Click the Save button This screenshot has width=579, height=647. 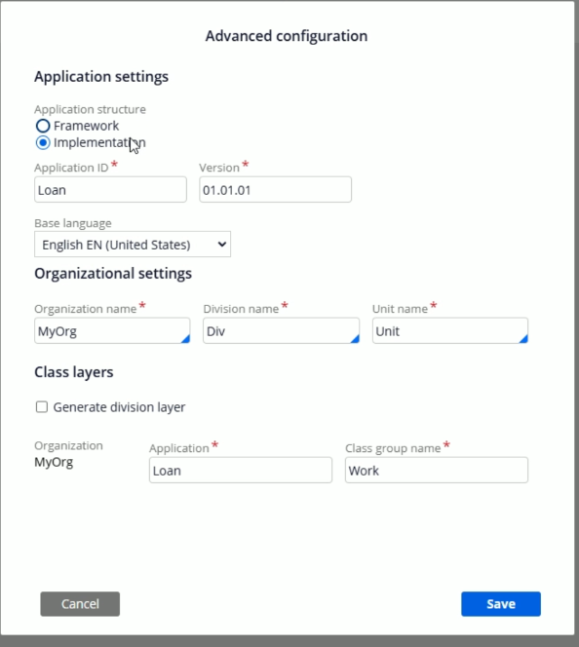coord(501,604)
